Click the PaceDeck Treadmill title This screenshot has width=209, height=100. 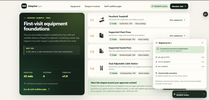pos(118,17)
